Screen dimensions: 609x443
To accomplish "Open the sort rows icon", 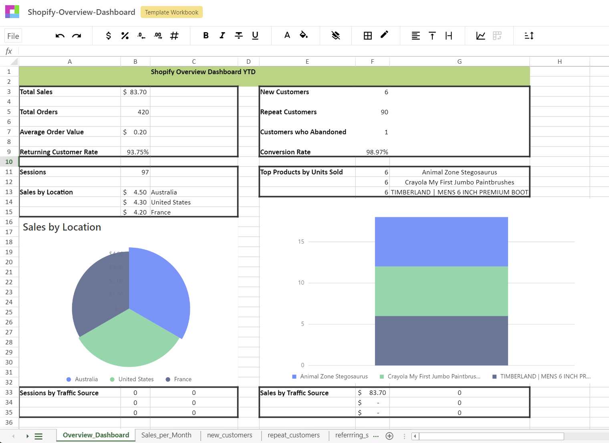I will point(529,36).
